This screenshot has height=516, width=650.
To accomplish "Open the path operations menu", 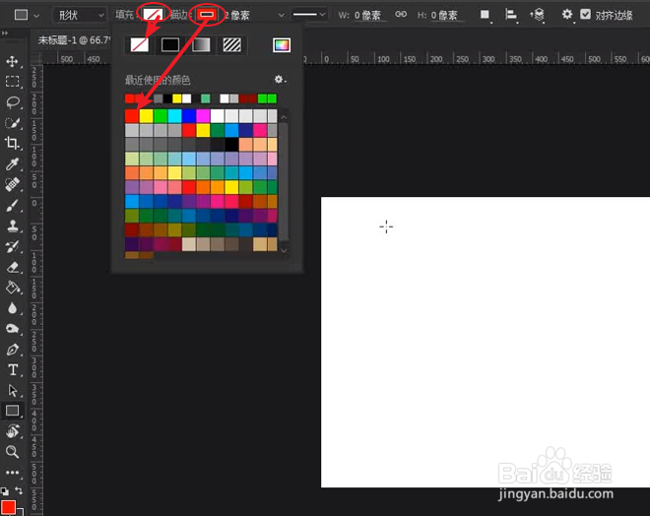I will pos(485,15).
